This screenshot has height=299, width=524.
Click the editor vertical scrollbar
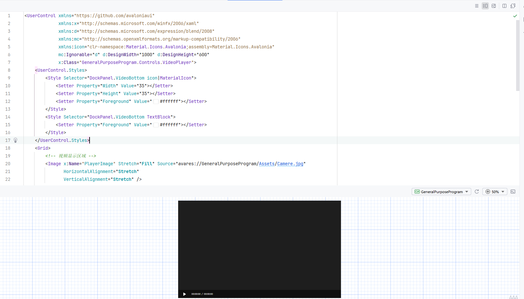(x=518, y=55)
